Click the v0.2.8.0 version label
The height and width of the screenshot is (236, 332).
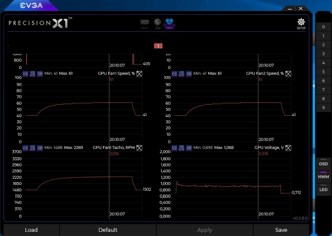[x=300, y=218]
